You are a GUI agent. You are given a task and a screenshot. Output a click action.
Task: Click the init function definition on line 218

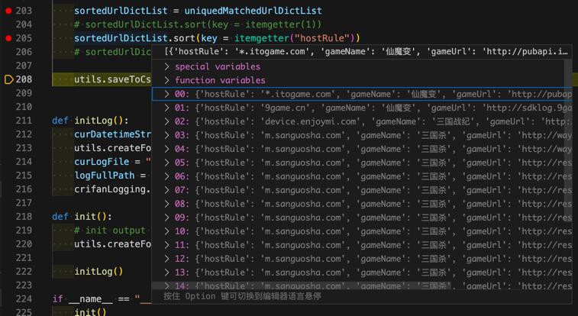[x=87, y=217]
